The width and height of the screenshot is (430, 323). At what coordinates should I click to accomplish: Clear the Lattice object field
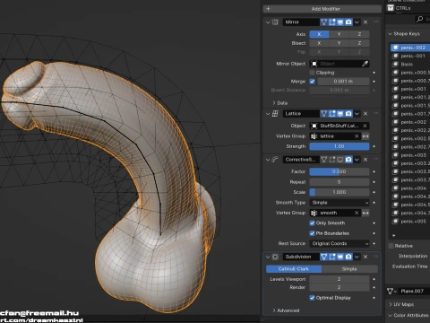pyautogui.click(x=365, y=126)
